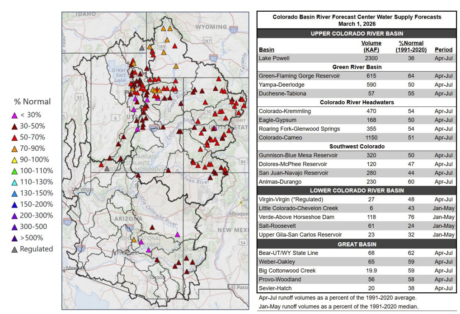Select the Salt-Roosevelt basin entry
This screenshot has width=460, height=314.
[277, 226]
